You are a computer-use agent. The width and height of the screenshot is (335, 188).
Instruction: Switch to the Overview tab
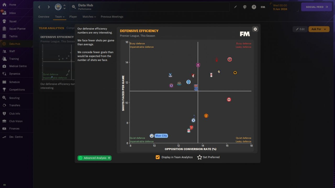(x=44, y=17)
